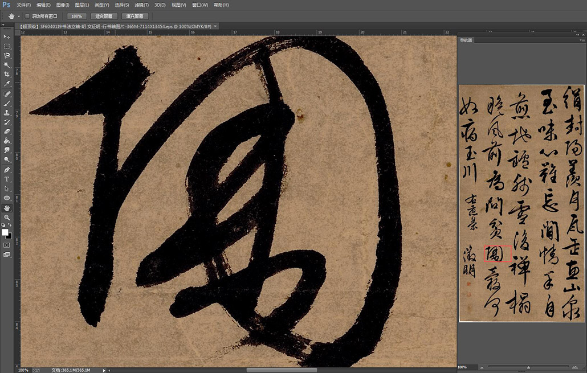Open the 滤镜(T) menu
Viewport: 587px width, 373px height.
(141, 5)
